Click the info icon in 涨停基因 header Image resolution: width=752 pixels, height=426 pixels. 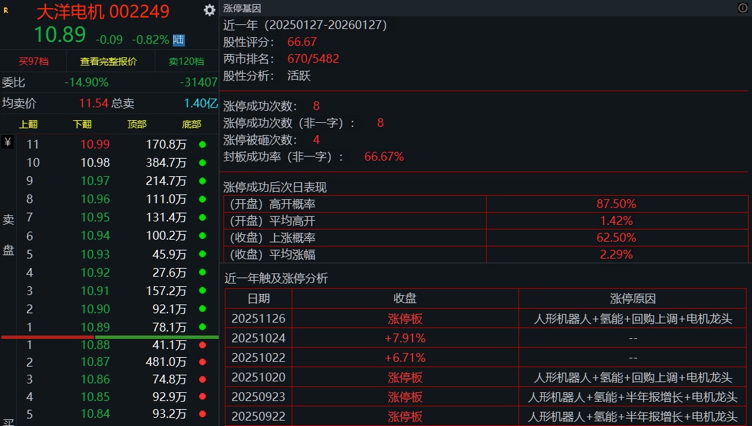click(743, 7)
